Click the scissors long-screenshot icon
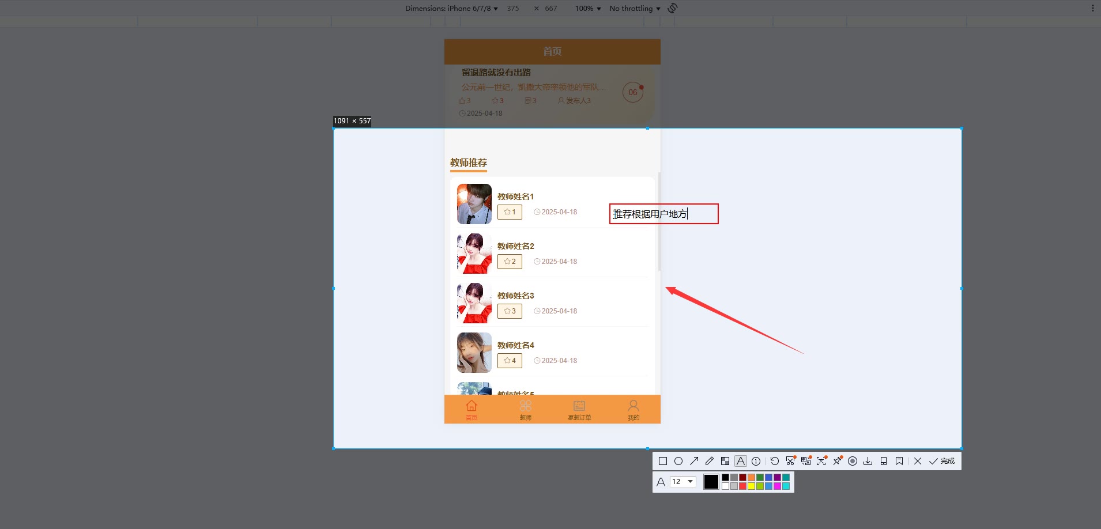Screen dimensions: 1101x529 790,461
